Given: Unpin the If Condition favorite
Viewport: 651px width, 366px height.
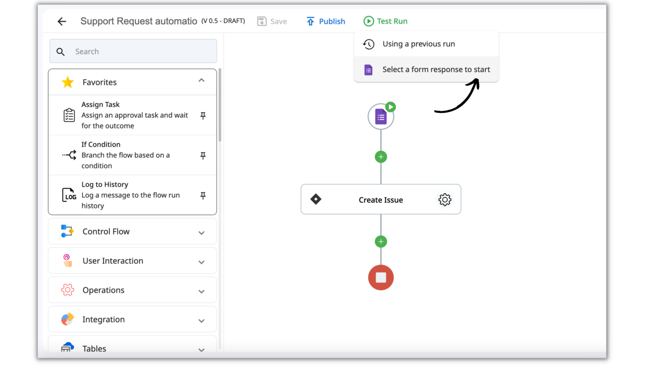Looking at the screenshot, I should (x=203, y=155).
